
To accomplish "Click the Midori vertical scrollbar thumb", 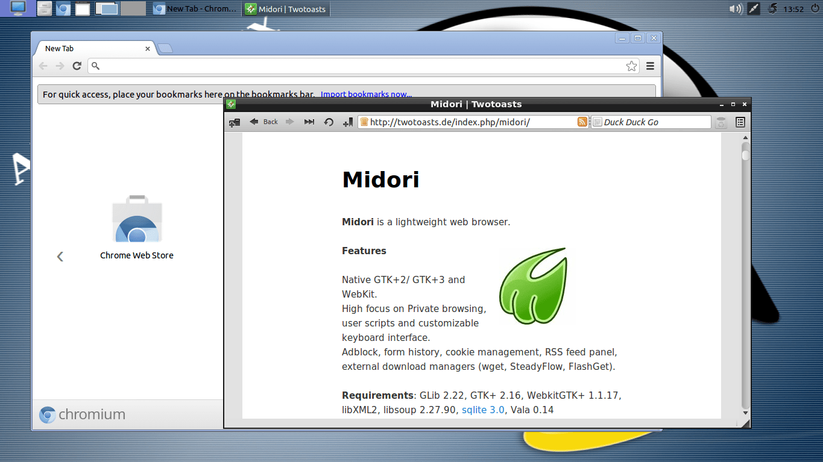I will pos(746,155).
